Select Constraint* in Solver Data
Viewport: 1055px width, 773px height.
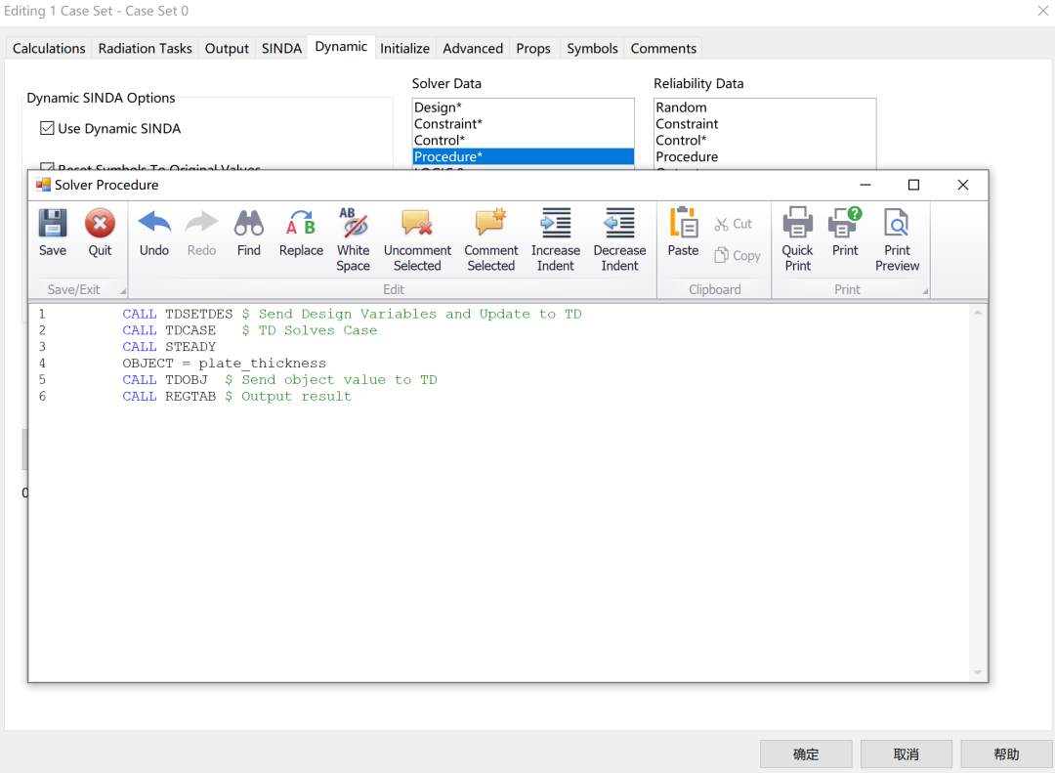pos(523,124)
